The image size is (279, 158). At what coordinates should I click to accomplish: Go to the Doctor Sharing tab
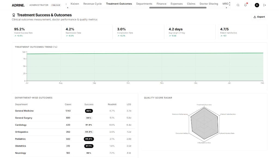pyautogui.click(x=209, y=4)
